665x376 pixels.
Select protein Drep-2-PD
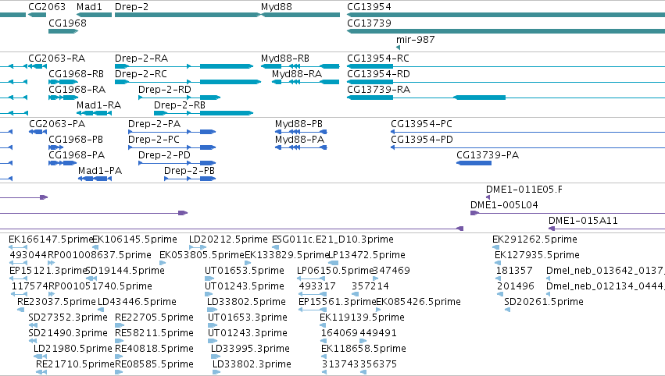[164, 155]
